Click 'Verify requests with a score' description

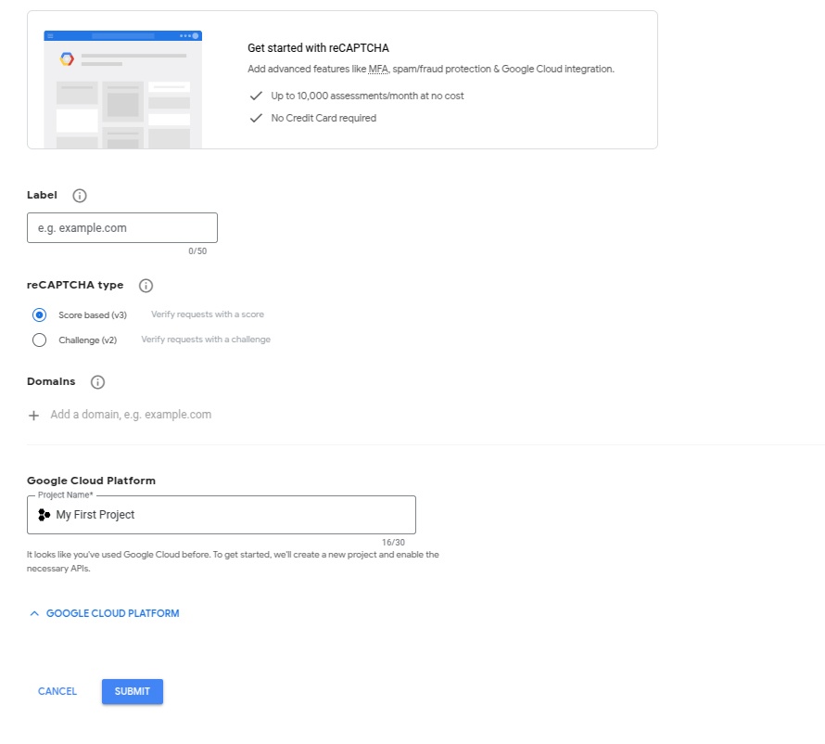pyautogui.click(x=208, y=314)
